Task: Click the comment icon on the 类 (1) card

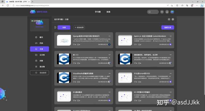Action: [74, 63]
